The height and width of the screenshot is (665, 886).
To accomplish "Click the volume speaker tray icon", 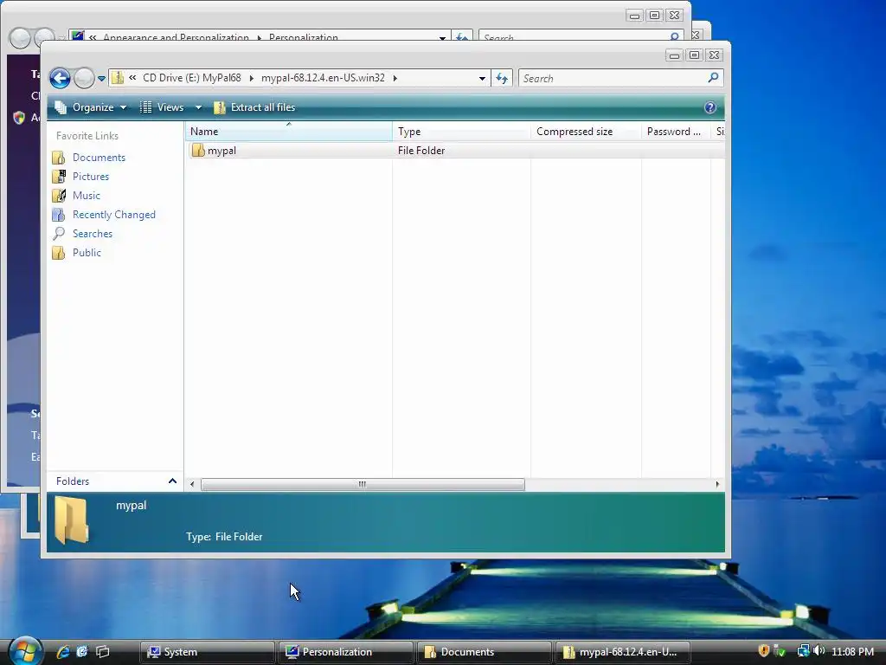I will 819,651.
